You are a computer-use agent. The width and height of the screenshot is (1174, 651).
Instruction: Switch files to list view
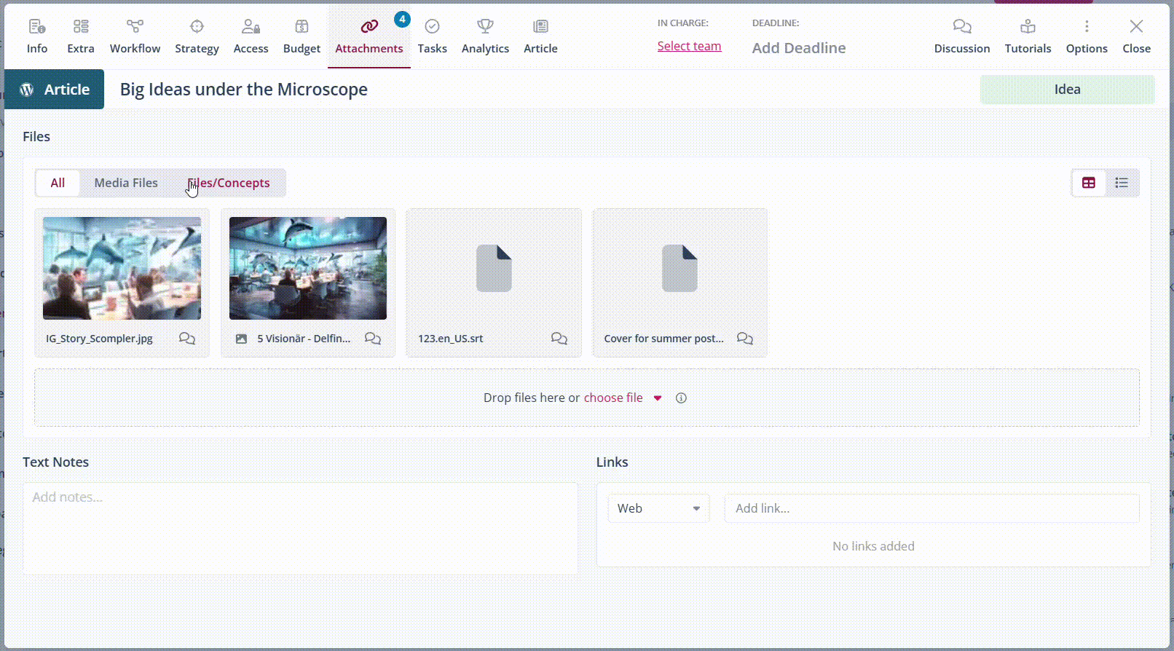pos(1122,184)
